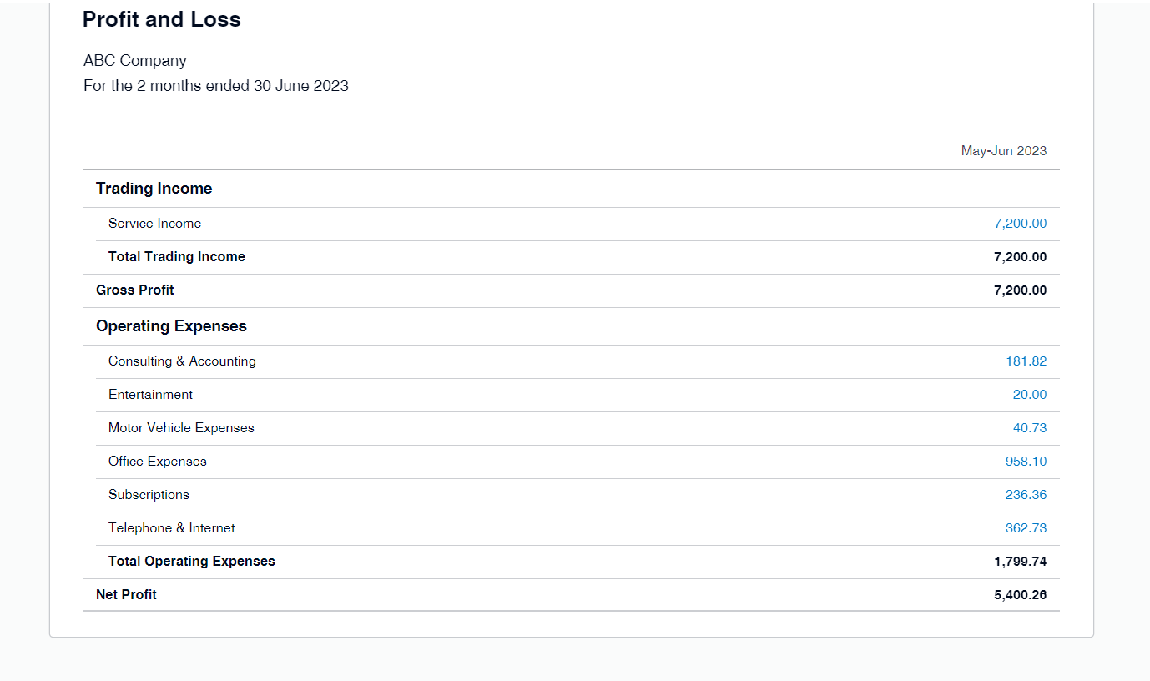Open the Subscriptions 236.36 amount link

(1026, 495)
